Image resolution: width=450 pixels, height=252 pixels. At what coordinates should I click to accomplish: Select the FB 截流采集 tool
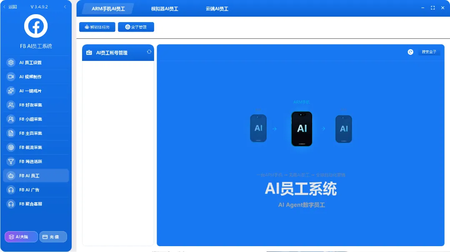35,147
